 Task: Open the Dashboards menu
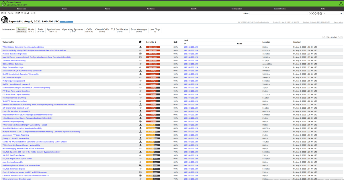coord(21,9)
